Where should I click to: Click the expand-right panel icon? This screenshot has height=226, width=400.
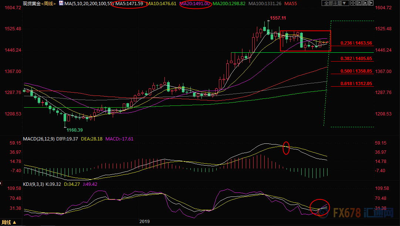click(x=371, y=3)
